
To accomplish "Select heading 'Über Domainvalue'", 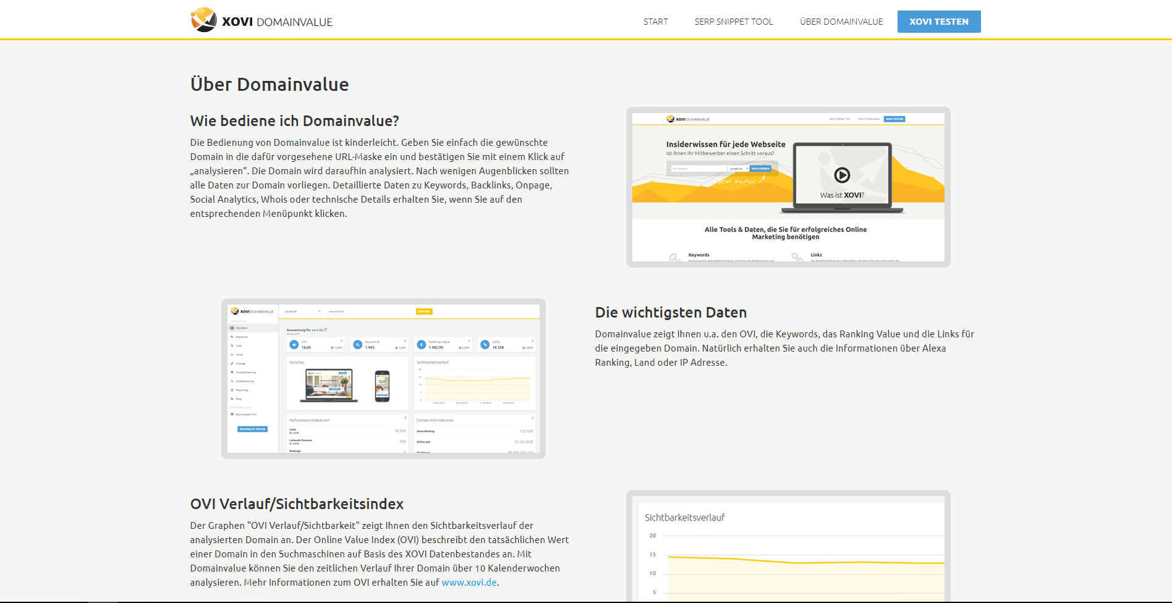I will [x=270, y=85].
